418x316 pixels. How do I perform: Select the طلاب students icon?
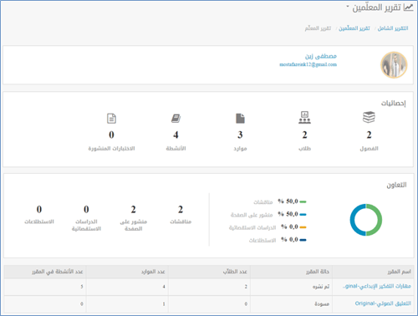coord(304,117)
